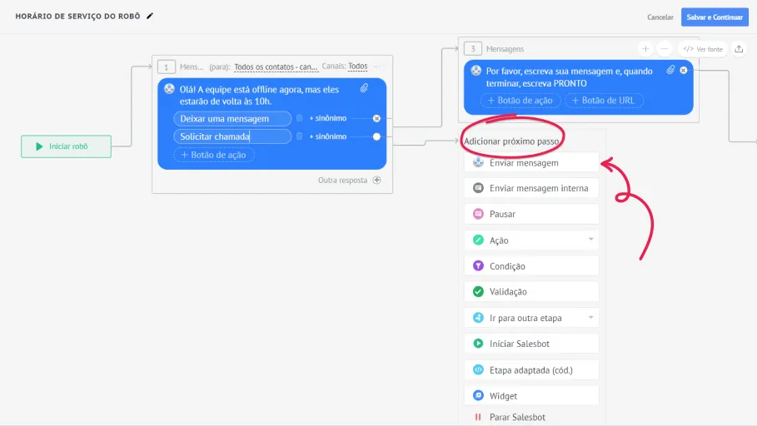Click Salvar e Continuar button
Screen dimensions: 757x426
(715, 17)
